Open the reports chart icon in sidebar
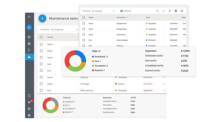218x122 pixels. pos(29,44)
